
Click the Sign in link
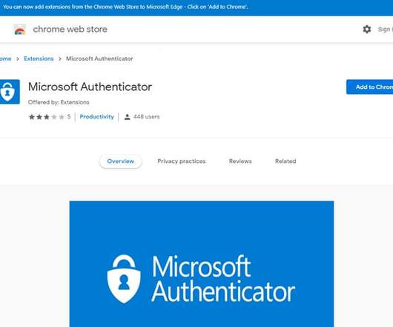[x=386, y=30]
